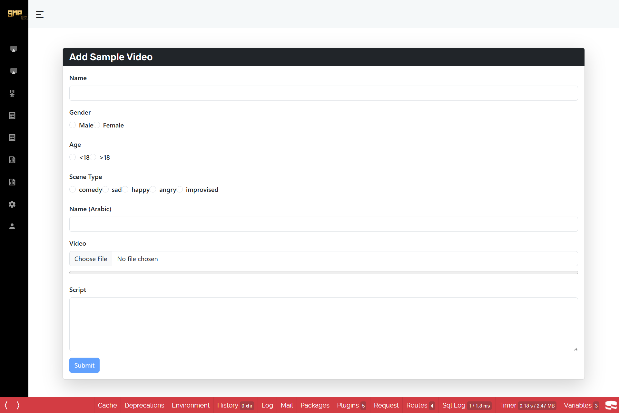
Task: Open the medal award sidebar icon
Action: [x=12, y=93]
